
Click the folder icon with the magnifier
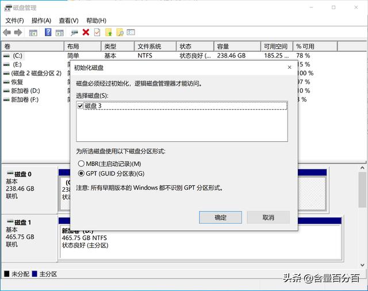(x=120, y=32)
